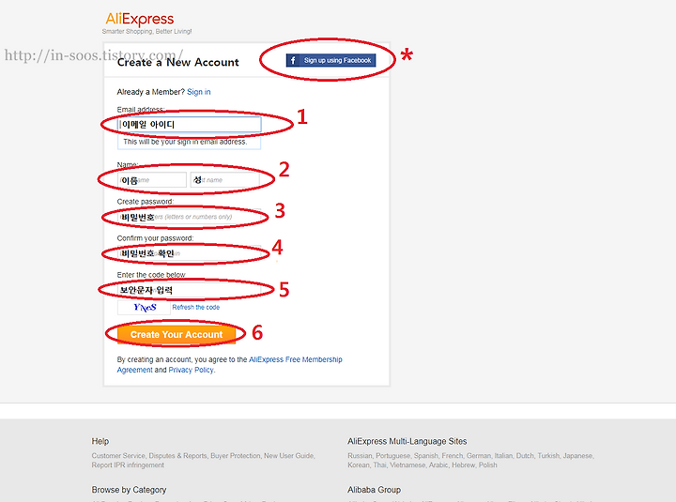The image size is (676, 502).
Task: Switch to Spanish language site
Action: (x=426, y=456)
